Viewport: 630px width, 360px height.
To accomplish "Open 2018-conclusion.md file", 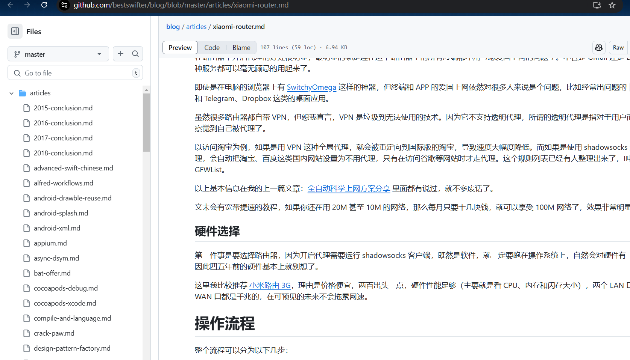I will click(63, 153).
